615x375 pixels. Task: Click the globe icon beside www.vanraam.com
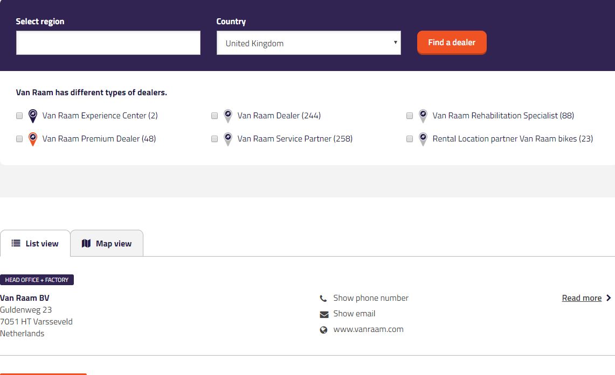[323, 330]
